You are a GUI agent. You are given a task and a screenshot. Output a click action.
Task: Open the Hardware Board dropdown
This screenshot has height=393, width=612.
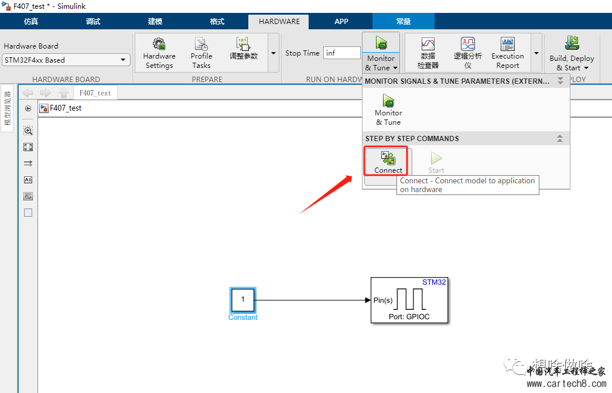pos(66,60)
